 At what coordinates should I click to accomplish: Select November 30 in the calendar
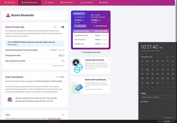click(158, 83)
